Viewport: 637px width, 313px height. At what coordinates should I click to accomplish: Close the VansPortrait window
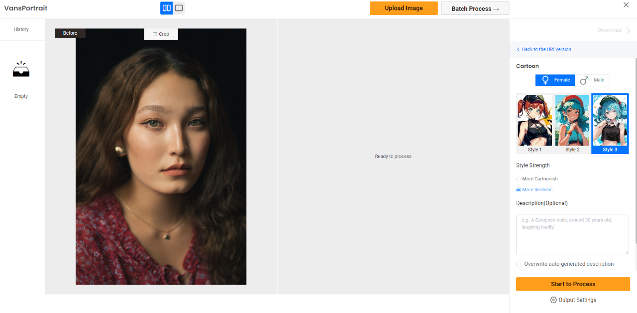point(626,5)
